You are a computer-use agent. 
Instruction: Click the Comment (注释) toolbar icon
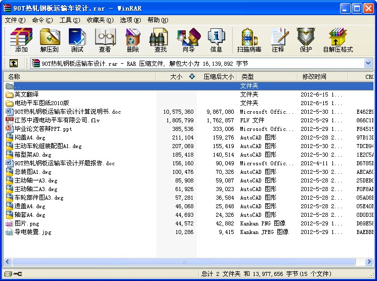pos(278,39)
